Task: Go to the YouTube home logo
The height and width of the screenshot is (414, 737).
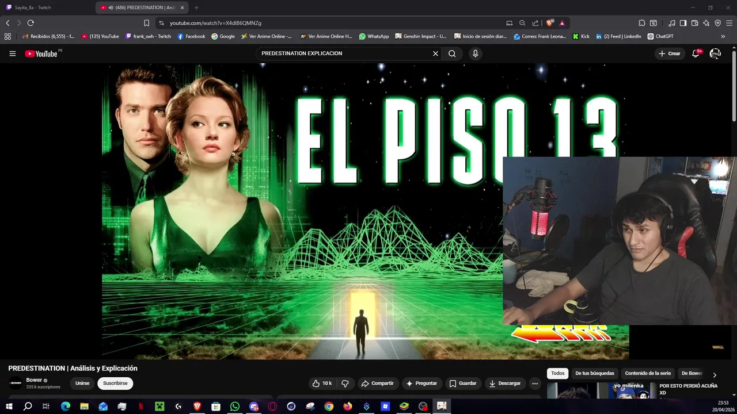Action: point(41,53)
